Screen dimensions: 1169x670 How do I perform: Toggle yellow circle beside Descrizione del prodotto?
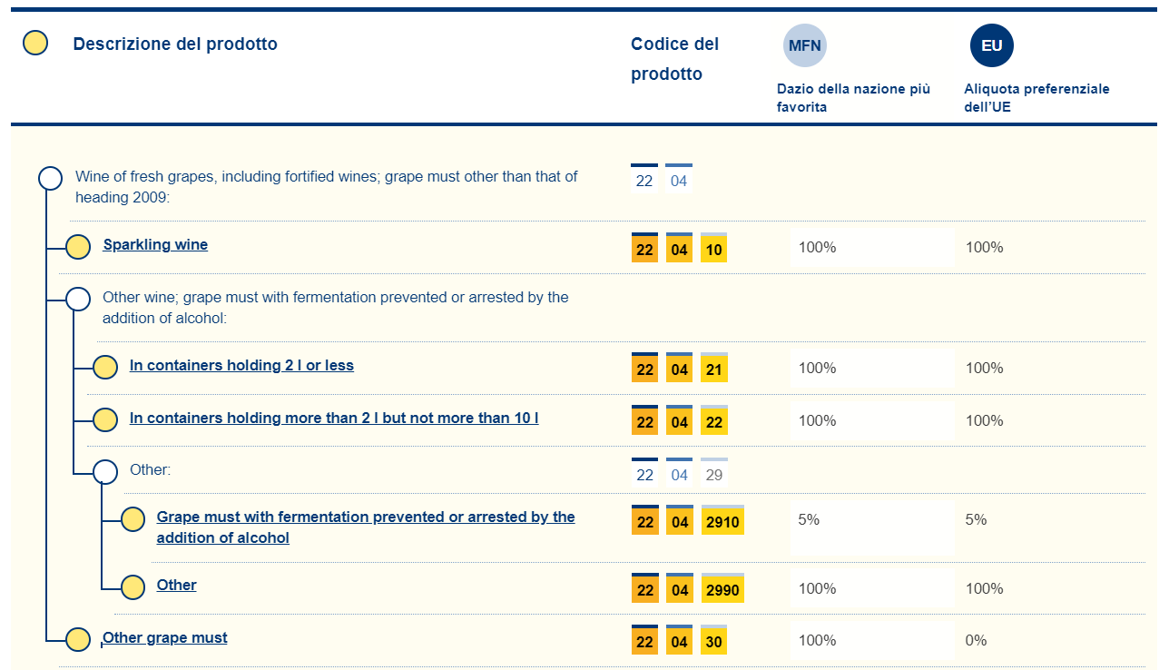point(35,44)
